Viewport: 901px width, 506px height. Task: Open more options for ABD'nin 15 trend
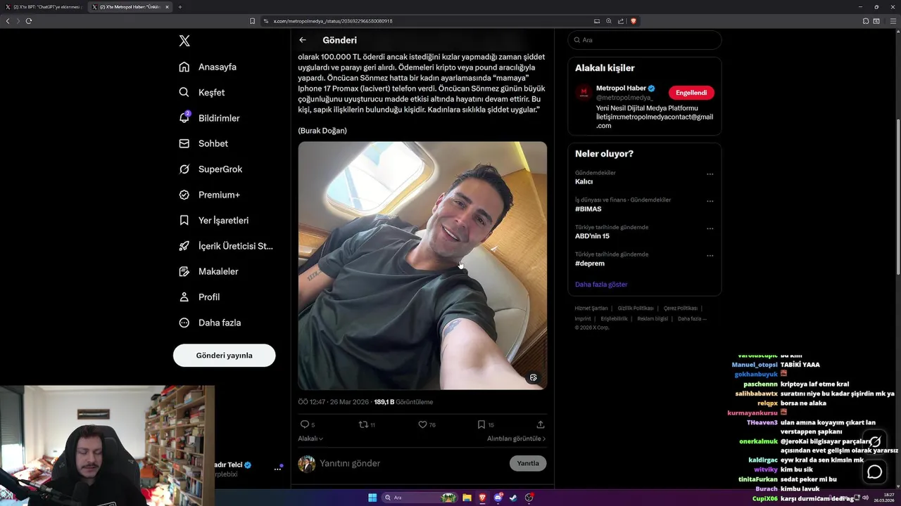710,228
